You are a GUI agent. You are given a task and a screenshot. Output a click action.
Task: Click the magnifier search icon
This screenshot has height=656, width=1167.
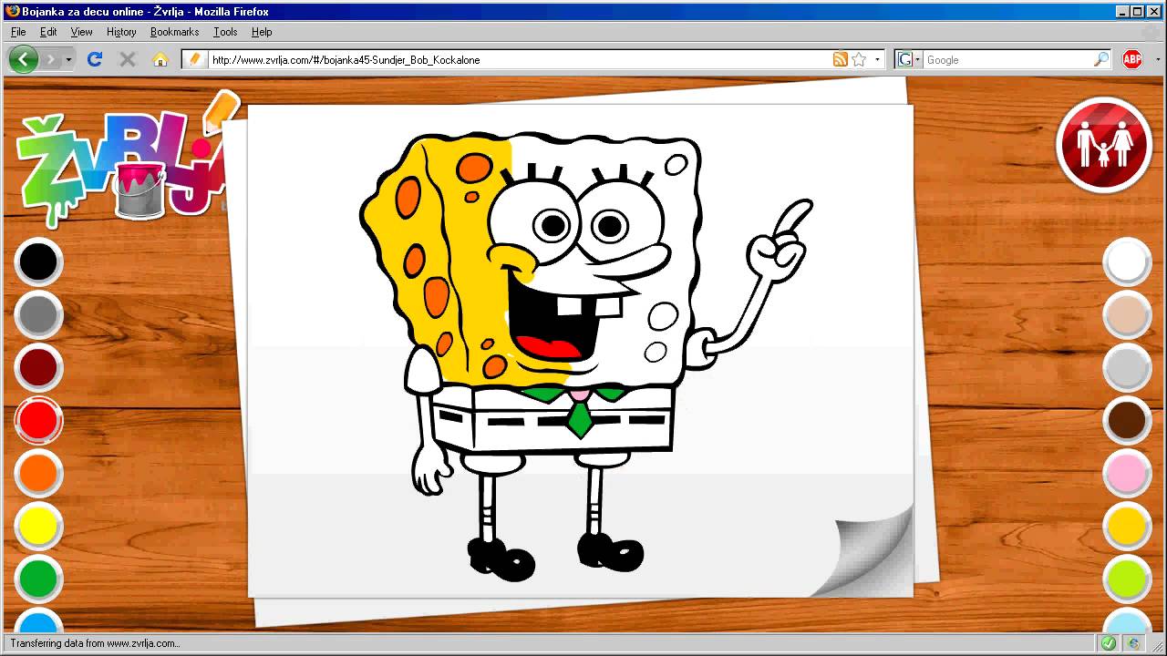1101,59
